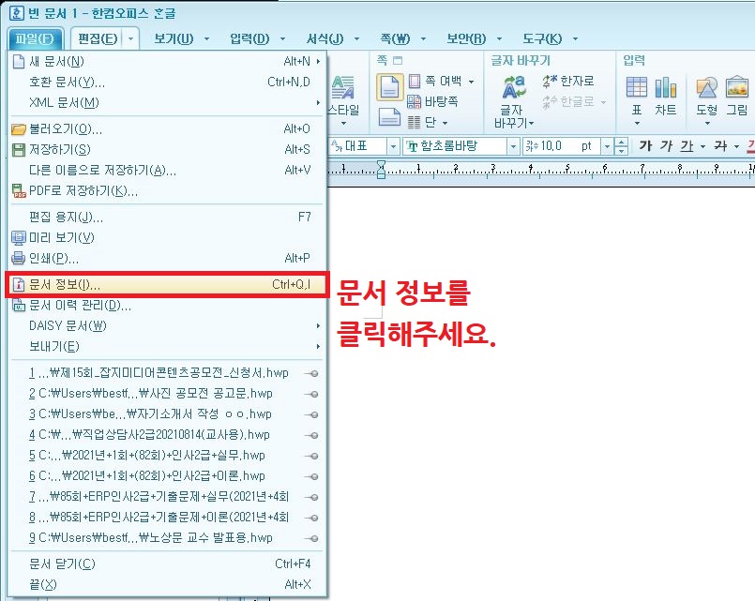The image size is (755, 601).
Task: Apply bold with the 가 bold button
Action: (645, 146)
